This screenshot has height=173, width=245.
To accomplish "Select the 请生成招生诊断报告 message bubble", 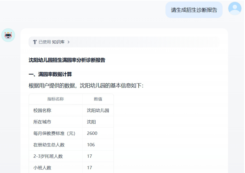I will 194,10.
